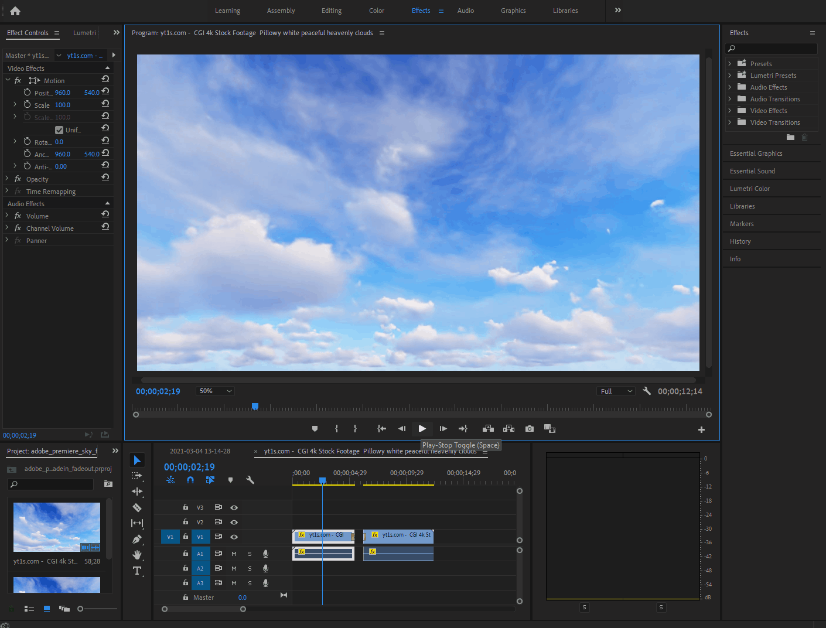
Task: Switch to the Color workspace
Action: tap(377, 11)
